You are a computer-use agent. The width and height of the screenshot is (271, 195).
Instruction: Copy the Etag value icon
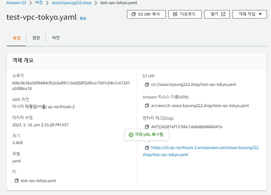[147, 127]
